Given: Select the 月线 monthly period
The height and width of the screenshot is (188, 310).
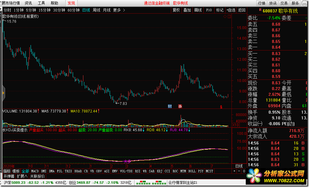Looking at the screenshot, I should pyautogui.click(x=107, y=10).
